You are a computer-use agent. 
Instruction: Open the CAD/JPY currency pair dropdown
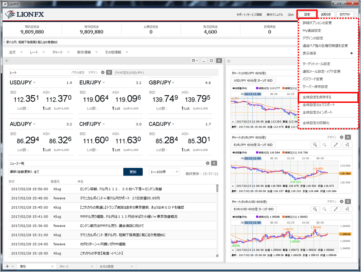(x=173, y=124)
